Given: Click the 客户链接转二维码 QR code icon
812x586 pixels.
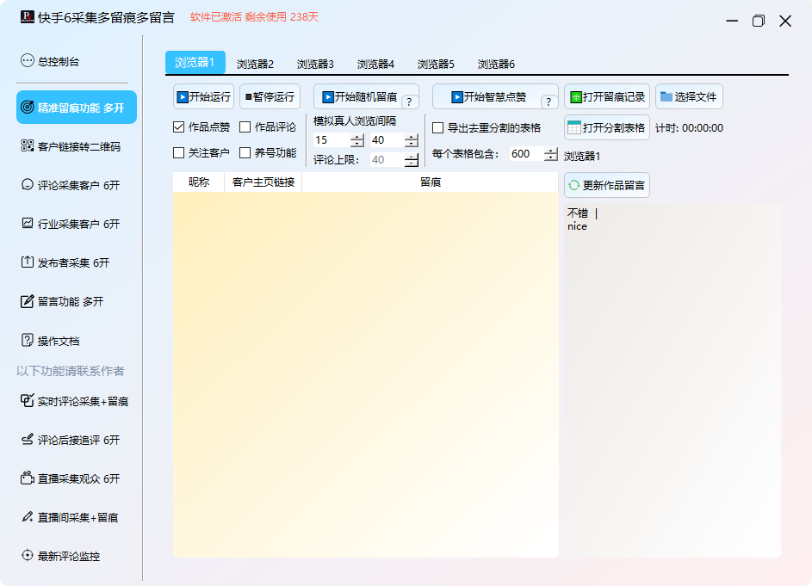Looking at the screenshot, I should click(27, 146).
